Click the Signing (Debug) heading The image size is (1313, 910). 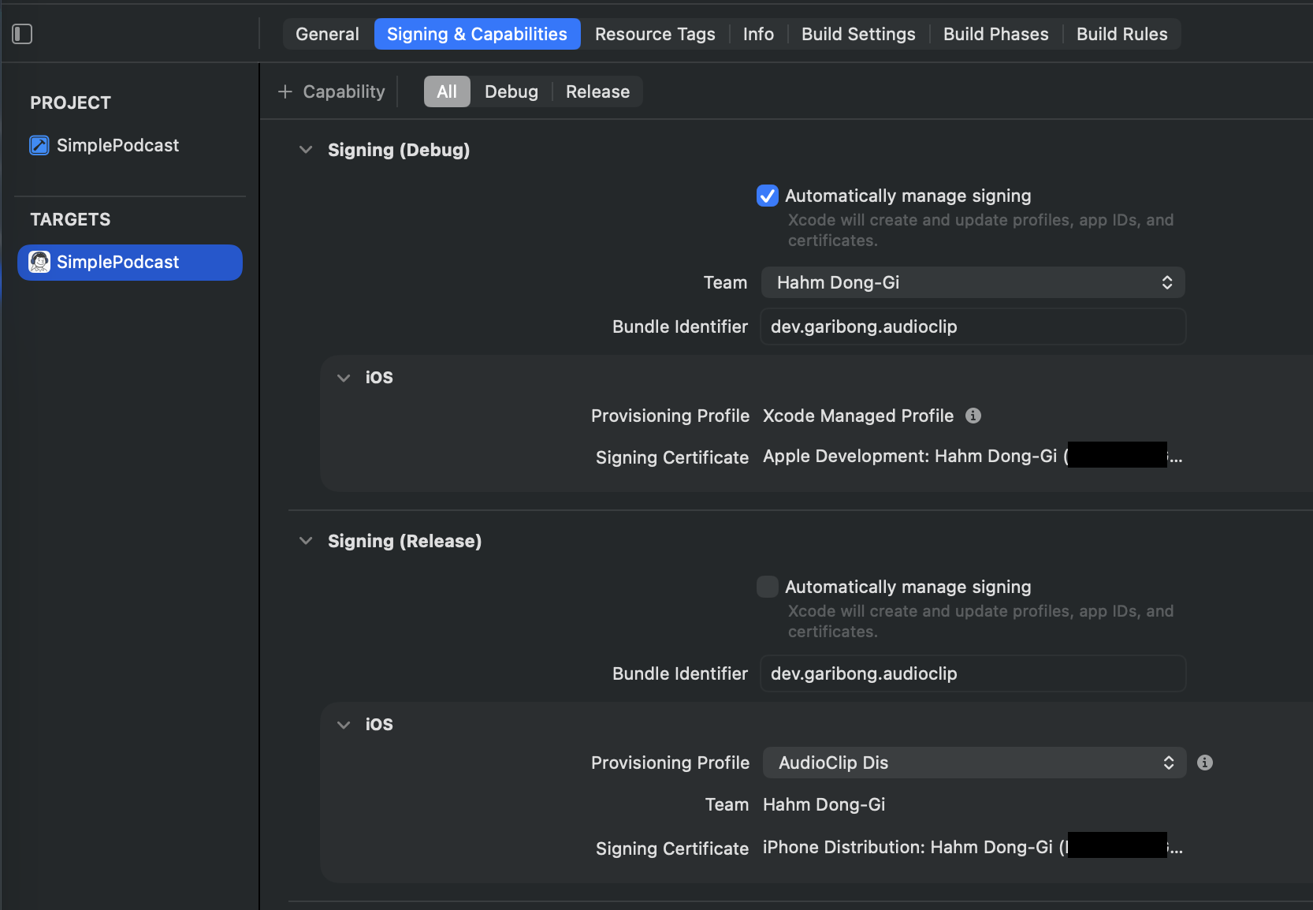399,150
